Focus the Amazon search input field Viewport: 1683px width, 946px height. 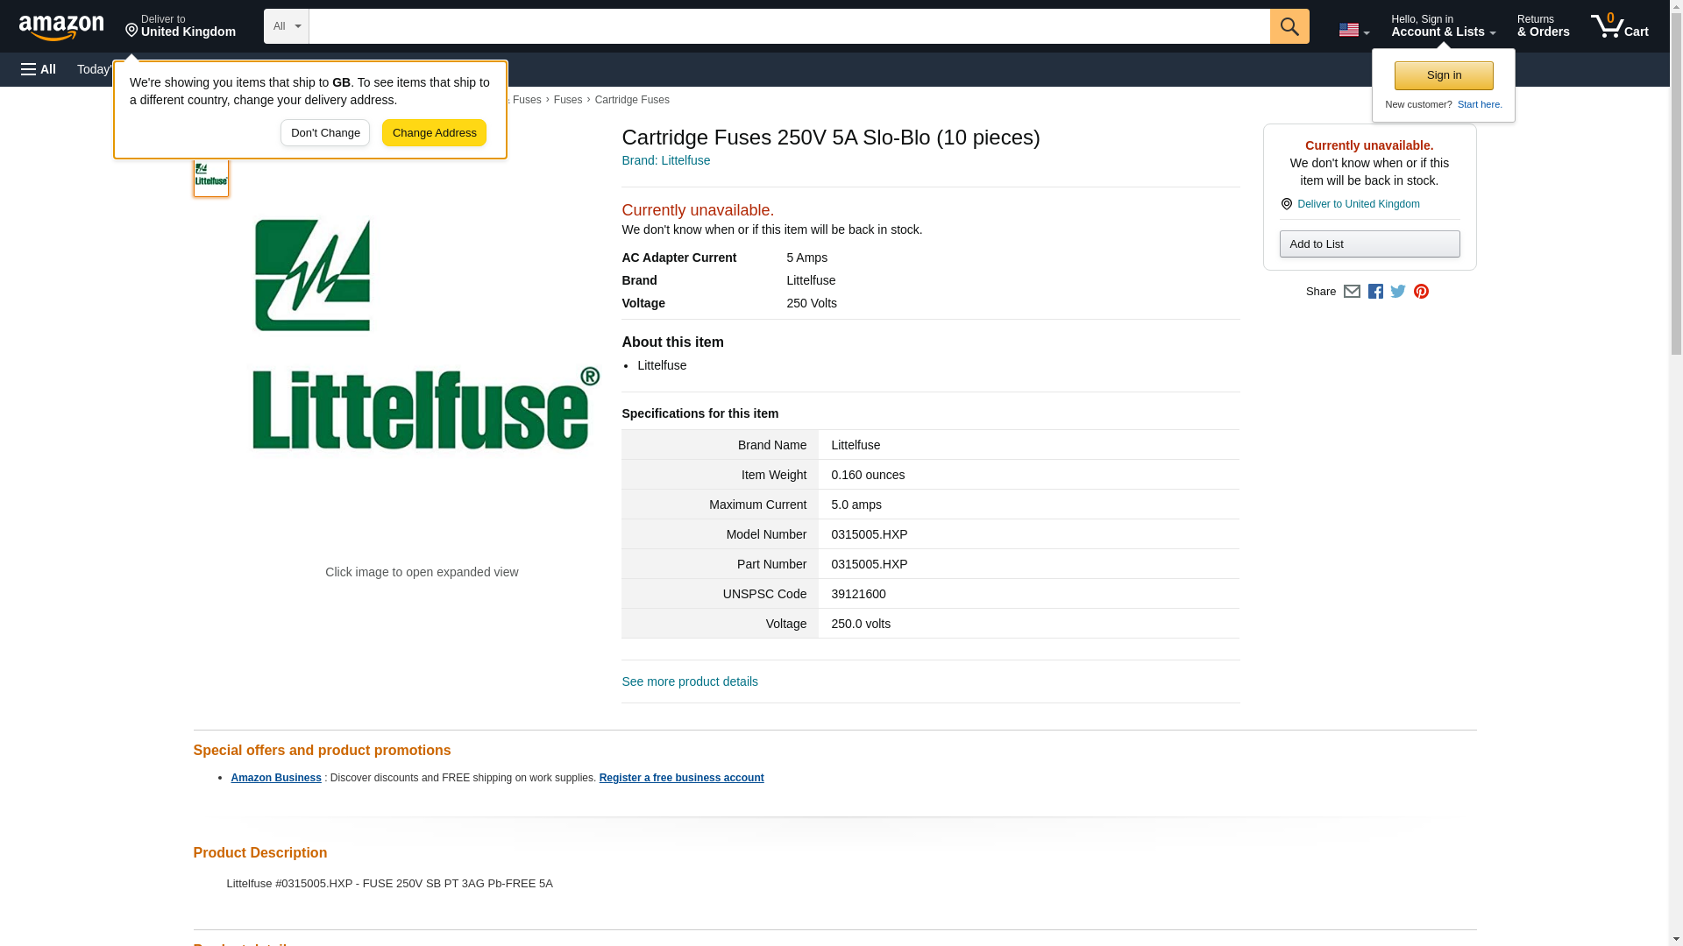(789, 26)
